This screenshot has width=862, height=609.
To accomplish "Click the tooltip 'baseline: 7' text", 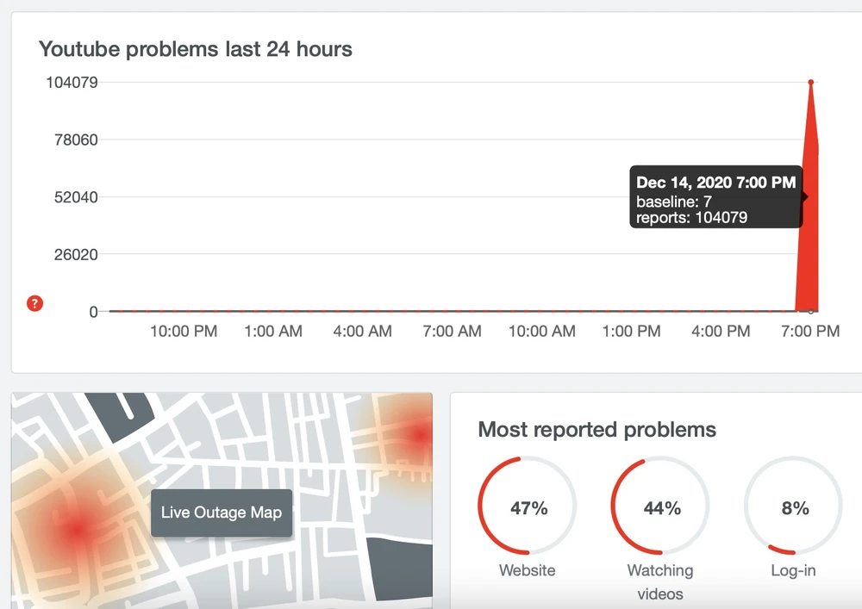I will tap(674, 202).
